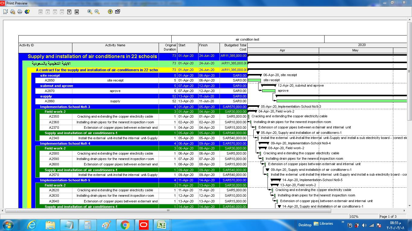The height and width of the screenshot is (231, 412).
Task: Open Excel from the taskbar
Action: click(162, 225)
